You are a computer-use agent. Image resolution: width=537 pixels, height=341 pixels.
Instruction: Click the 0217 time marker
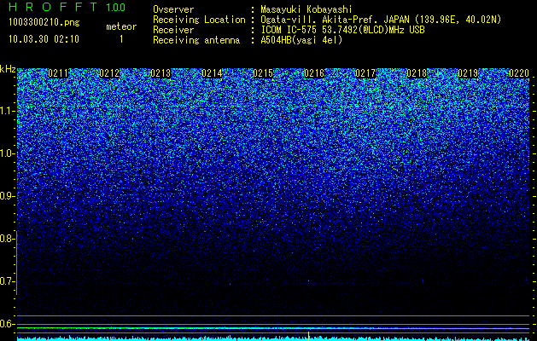tap(365, 73)
